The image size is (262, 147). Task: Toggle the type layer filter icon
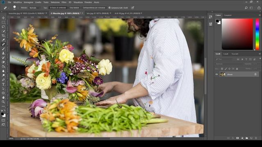(246, 59)
